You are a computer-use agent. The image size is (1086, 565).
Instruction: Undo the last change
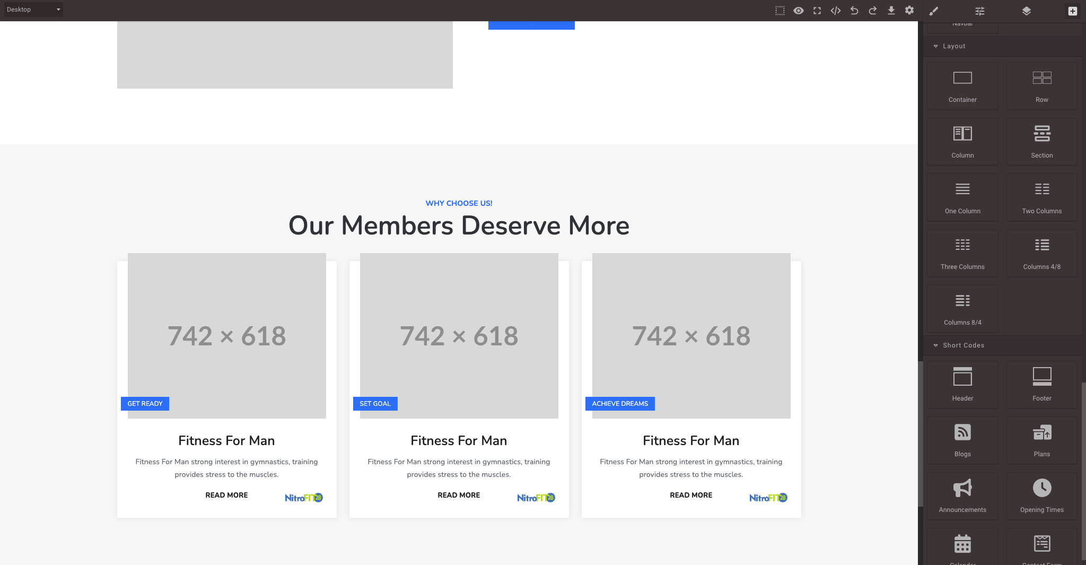click(x=854, y=11)
